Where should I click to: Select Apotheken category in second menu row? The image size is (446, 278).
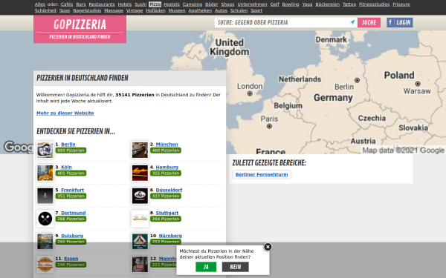[200, 10]
